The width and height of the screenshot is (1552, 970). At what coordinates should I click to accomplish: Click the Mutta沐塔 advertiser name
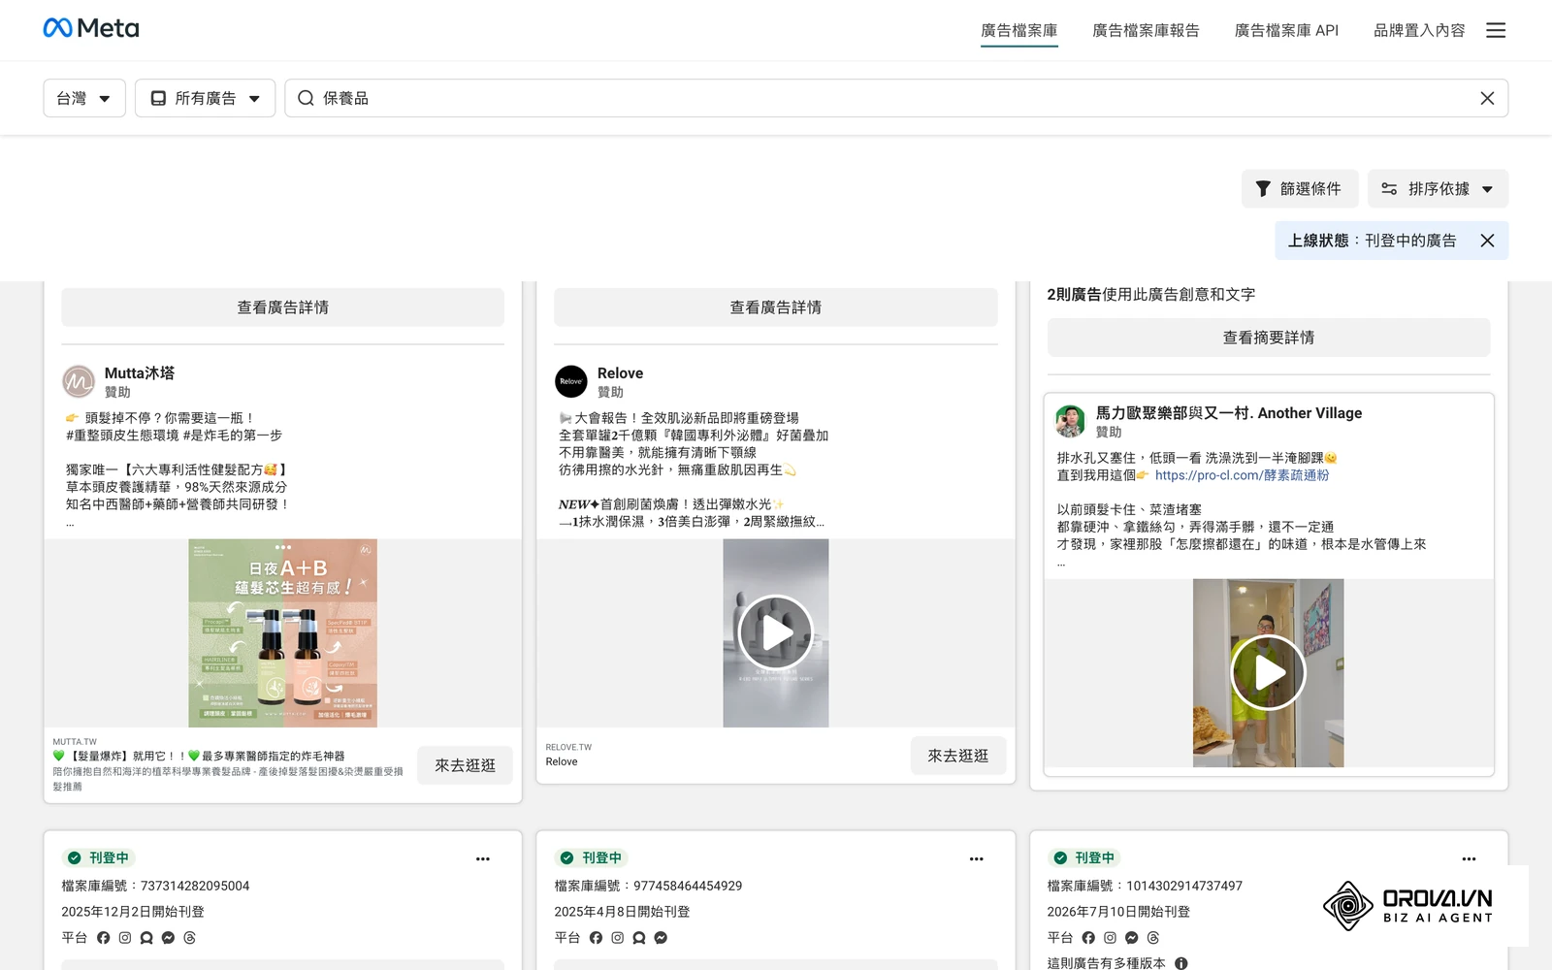point(140,372)
